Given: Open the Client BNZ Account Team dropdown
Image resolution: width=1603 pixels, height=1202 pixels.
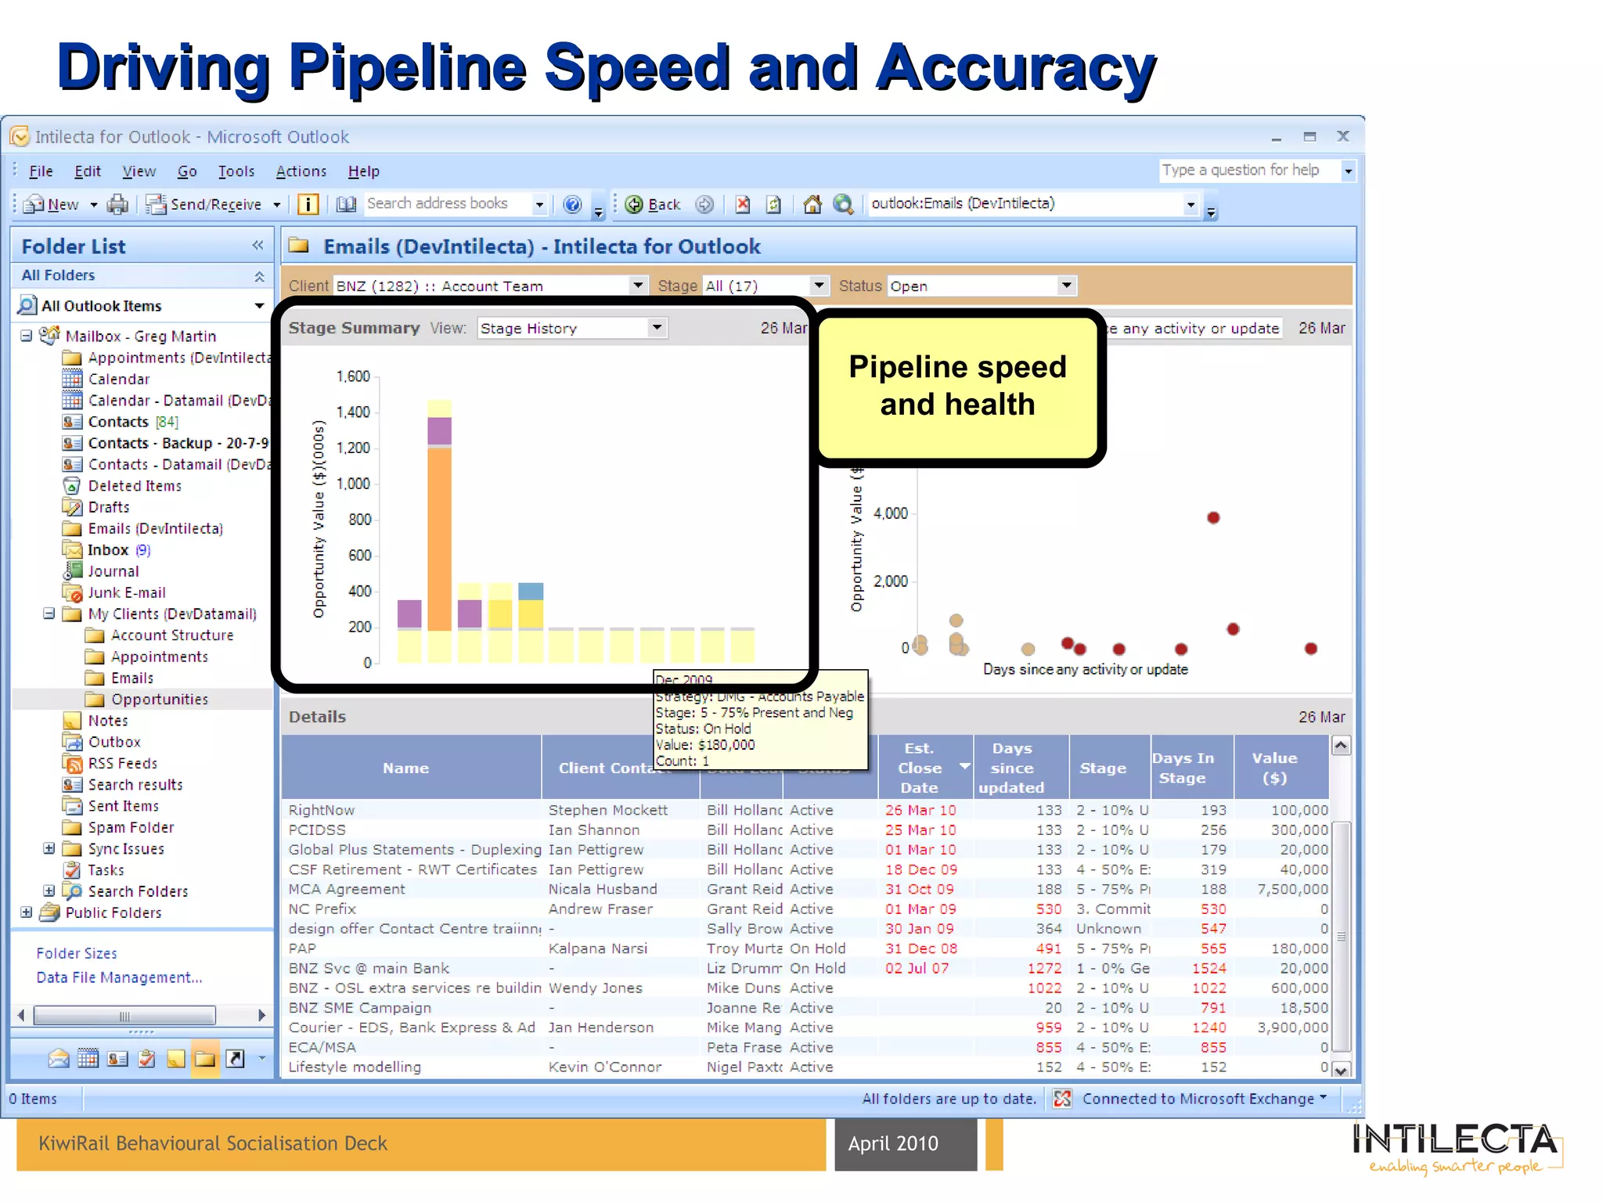Looking at the screenshot, I should pos(638,286).
